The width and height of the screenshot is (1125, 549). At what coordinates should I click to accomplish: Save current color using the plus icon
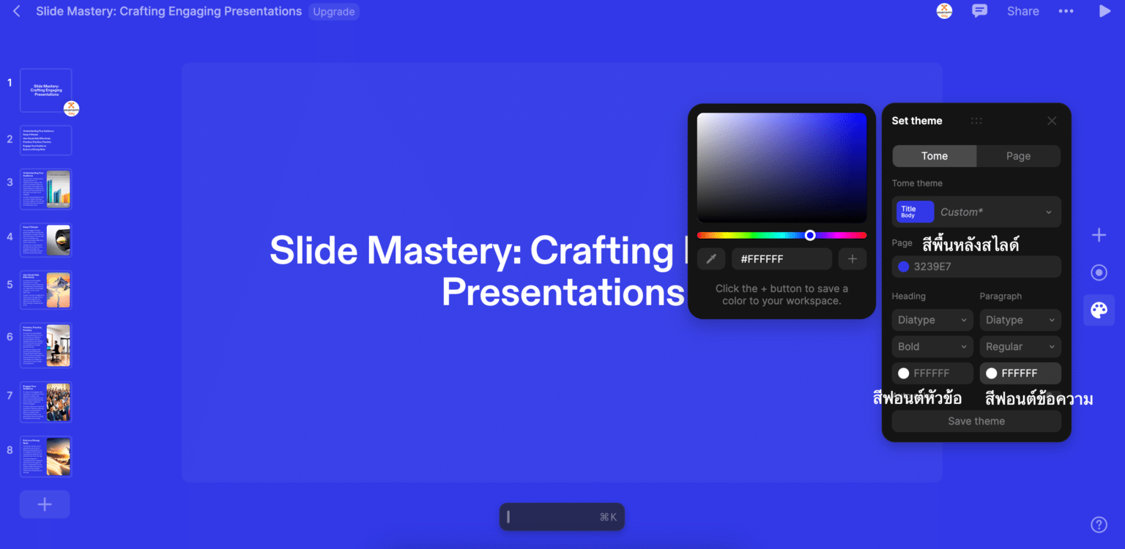tap(852, 258)
